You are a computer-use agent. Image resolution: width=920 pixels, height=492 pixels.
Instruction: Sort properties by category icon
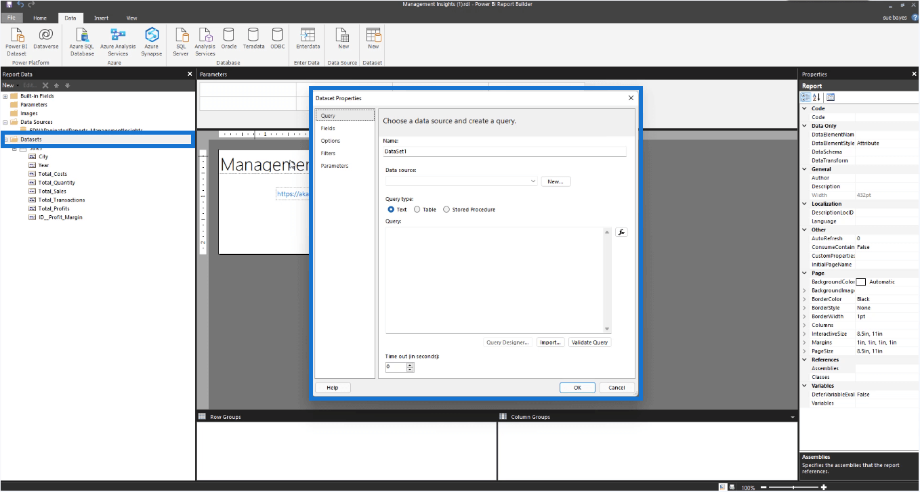tap(806, 97)
